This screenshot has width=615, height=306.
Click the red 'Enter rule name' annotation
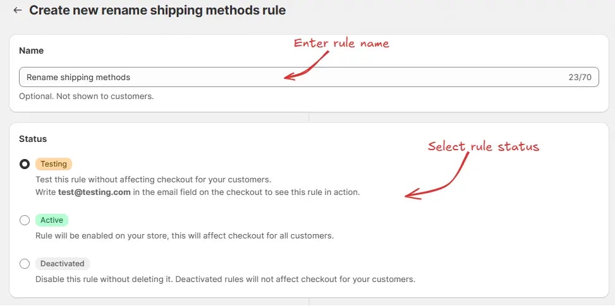click(341, 43)
